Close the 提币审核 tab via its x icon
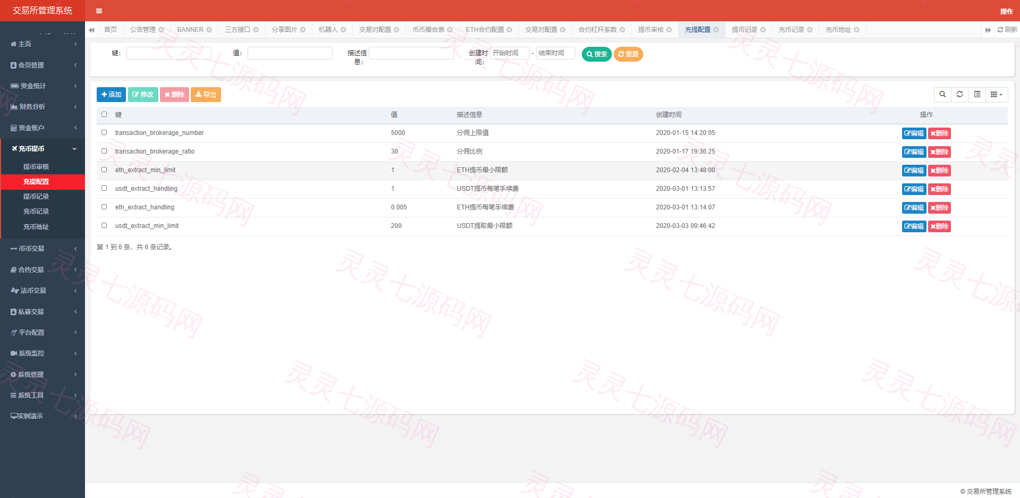Image resolution: width=1020 pixels, height=498 pixels. click(669, 30)
